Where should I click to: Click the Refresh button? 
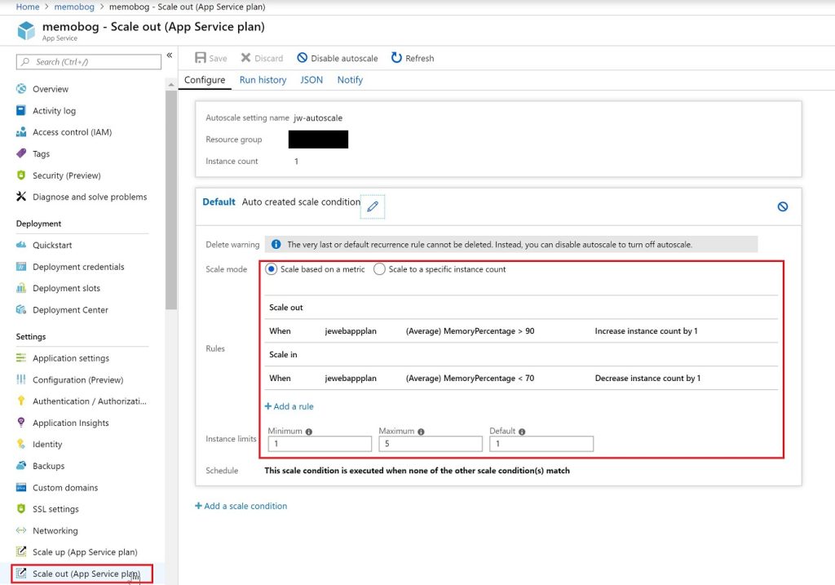(x=413, y=58)
